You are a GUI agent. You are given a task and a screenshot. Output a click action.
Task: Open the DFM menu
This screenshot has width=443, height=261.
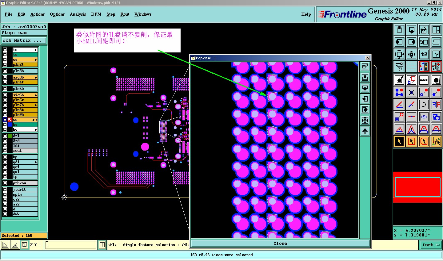tap(96, 14)
